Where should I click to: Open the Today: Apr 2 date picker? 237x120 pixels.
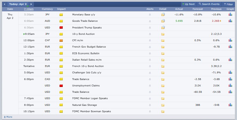pos(18,4)
